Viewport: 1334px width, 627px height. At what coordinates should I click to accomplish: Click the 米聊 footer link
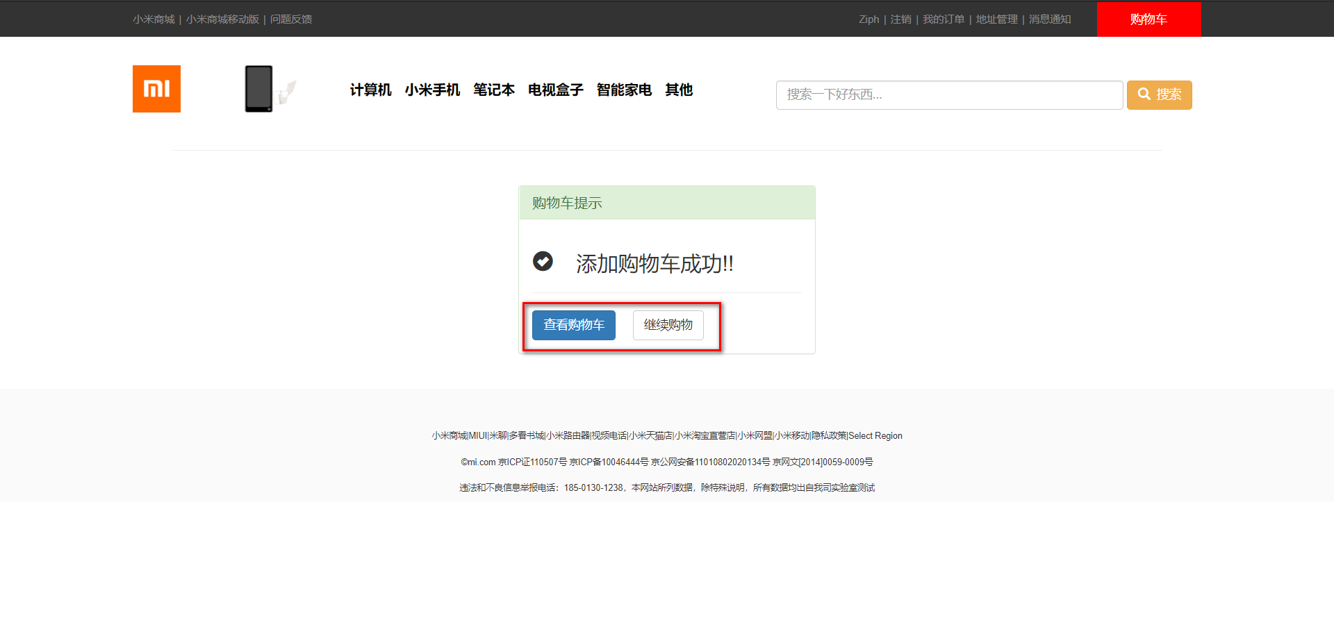click(x=498, y=435)
